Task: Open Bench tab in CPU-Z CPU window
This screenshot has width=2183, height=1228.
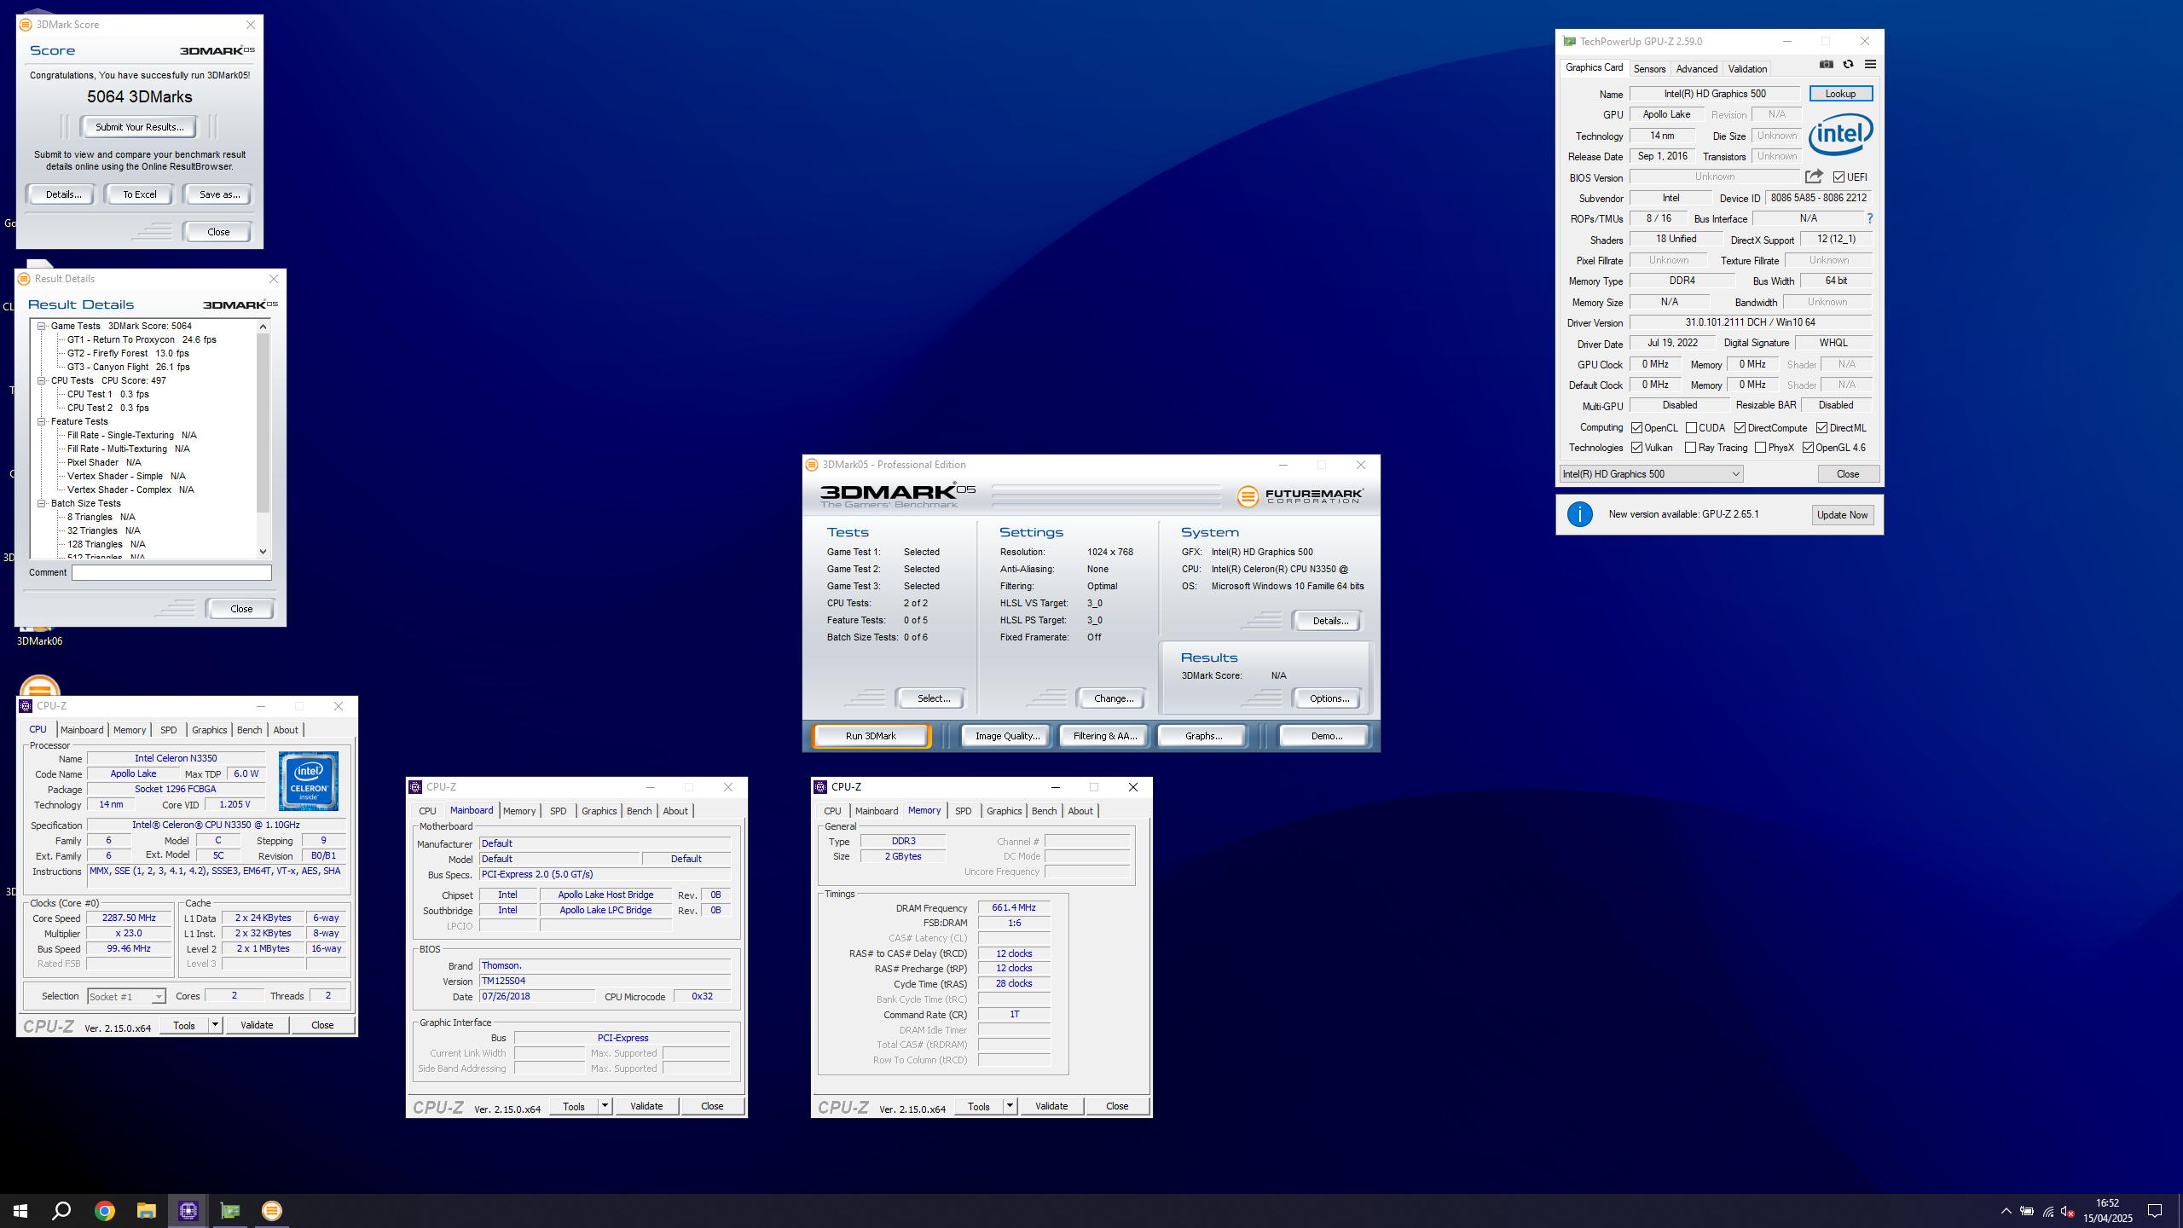Action: pos(249,730)
